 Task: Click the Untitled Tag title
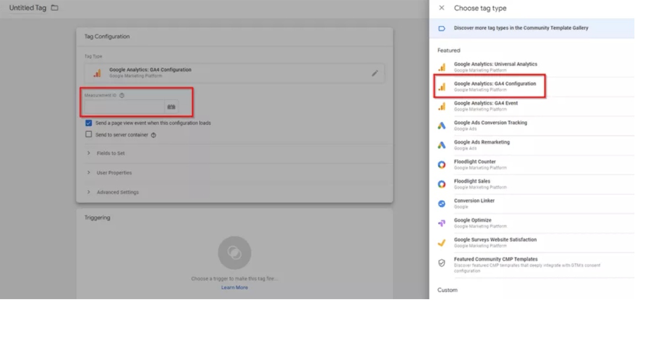point(28,8)
